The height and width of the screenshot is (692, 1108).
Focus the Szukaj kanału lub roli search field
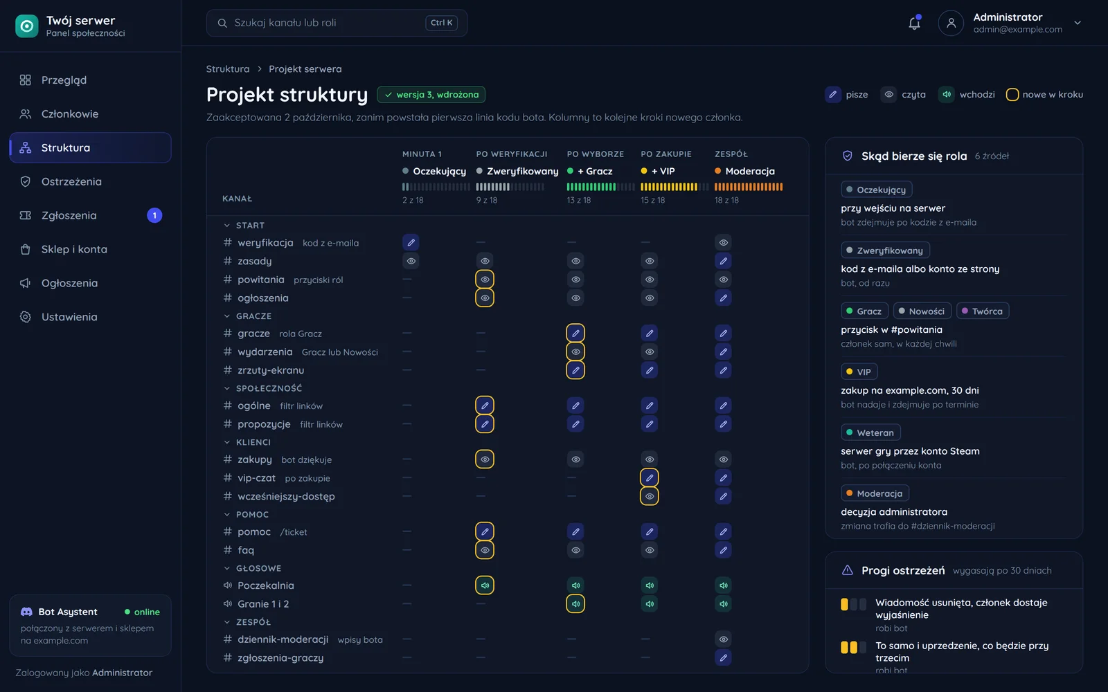pyautogui.click(x=337, y=23)
